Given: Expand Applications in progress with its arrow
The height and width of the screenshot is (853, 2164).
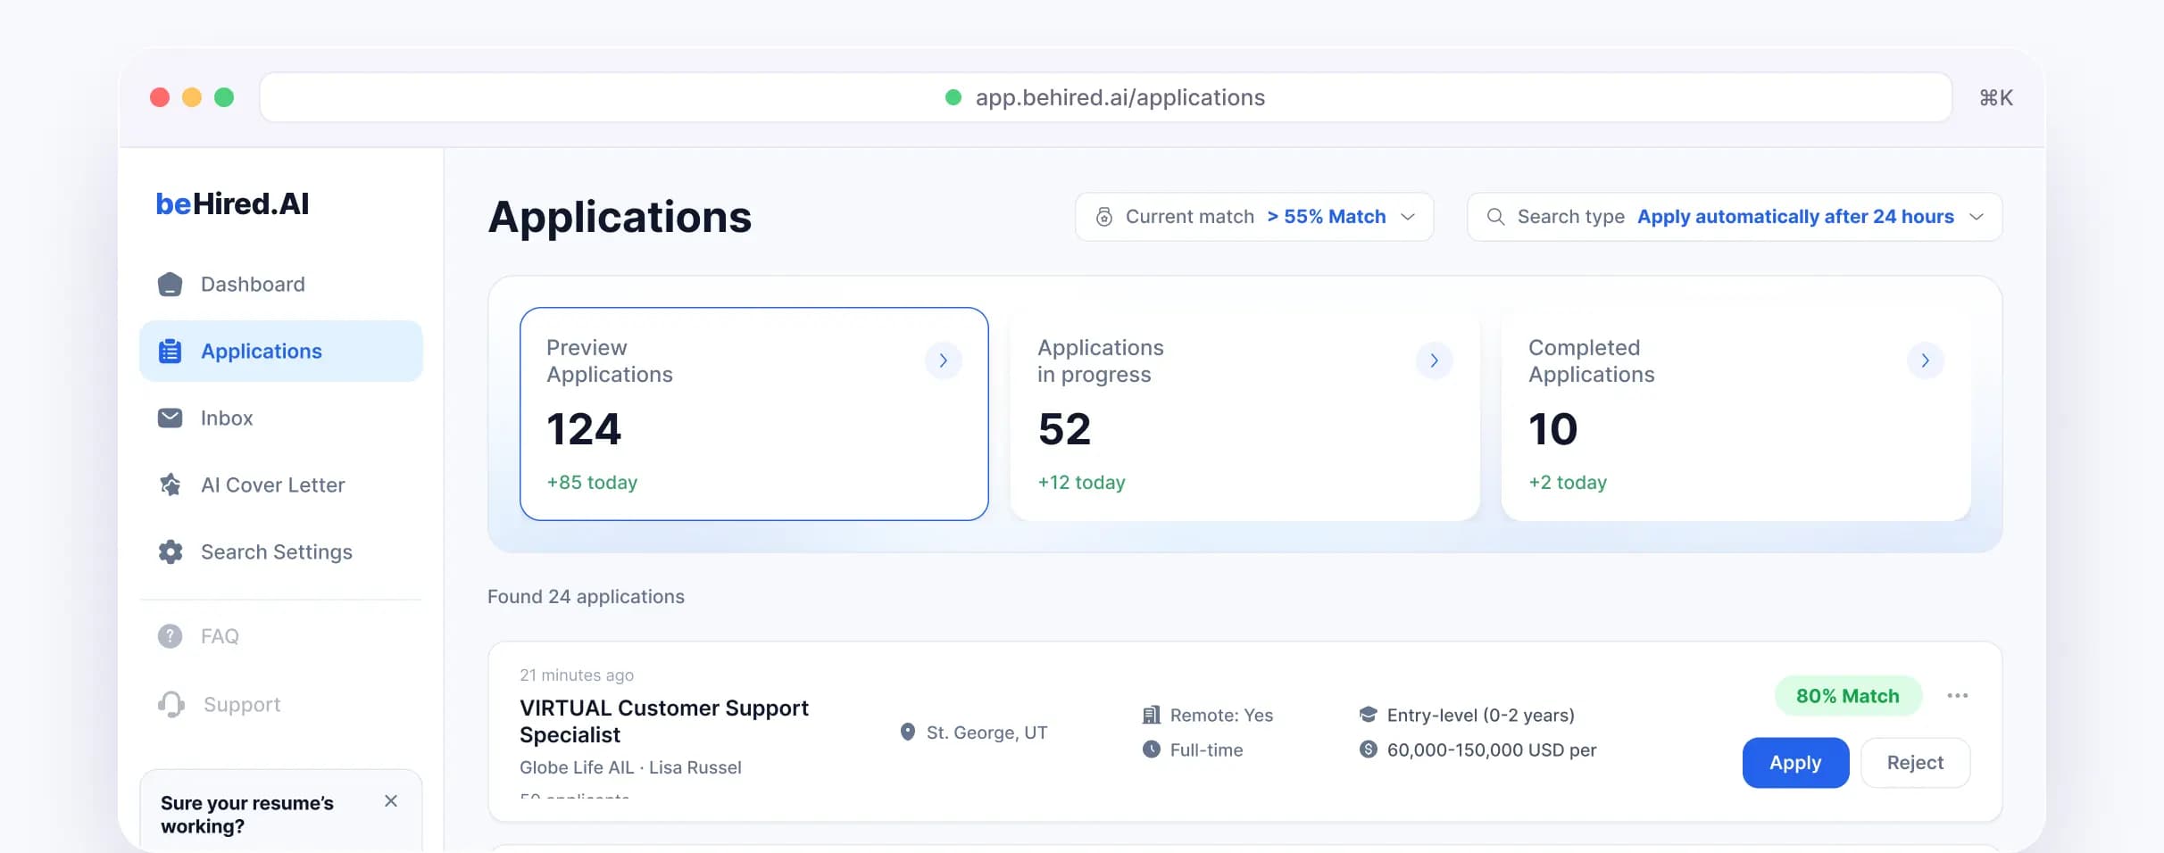Looking at the screenshot, I should click(x=1435, y=360).
